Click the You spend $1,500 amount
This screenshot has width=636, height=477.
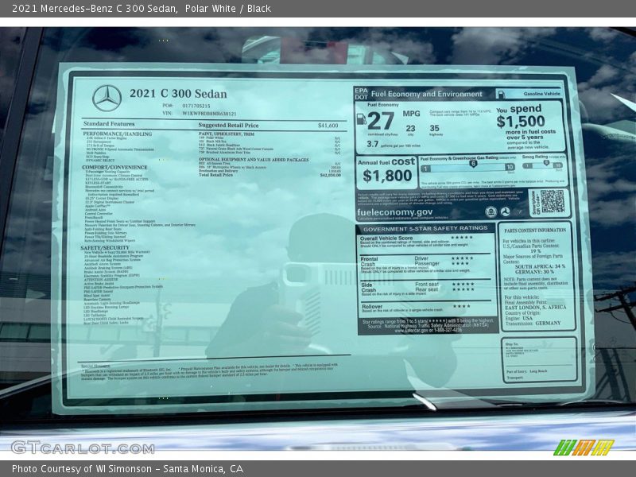click(x=521, y=122)
